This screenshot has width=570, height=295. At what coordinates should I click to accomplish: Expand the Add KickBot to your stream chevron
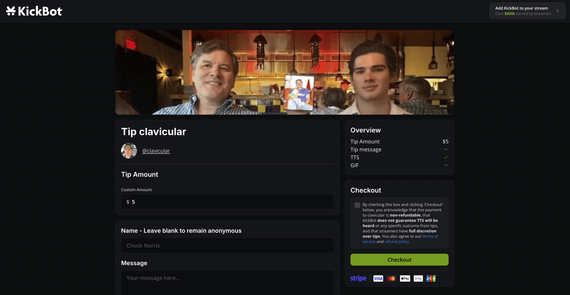[x=559, y=10]
